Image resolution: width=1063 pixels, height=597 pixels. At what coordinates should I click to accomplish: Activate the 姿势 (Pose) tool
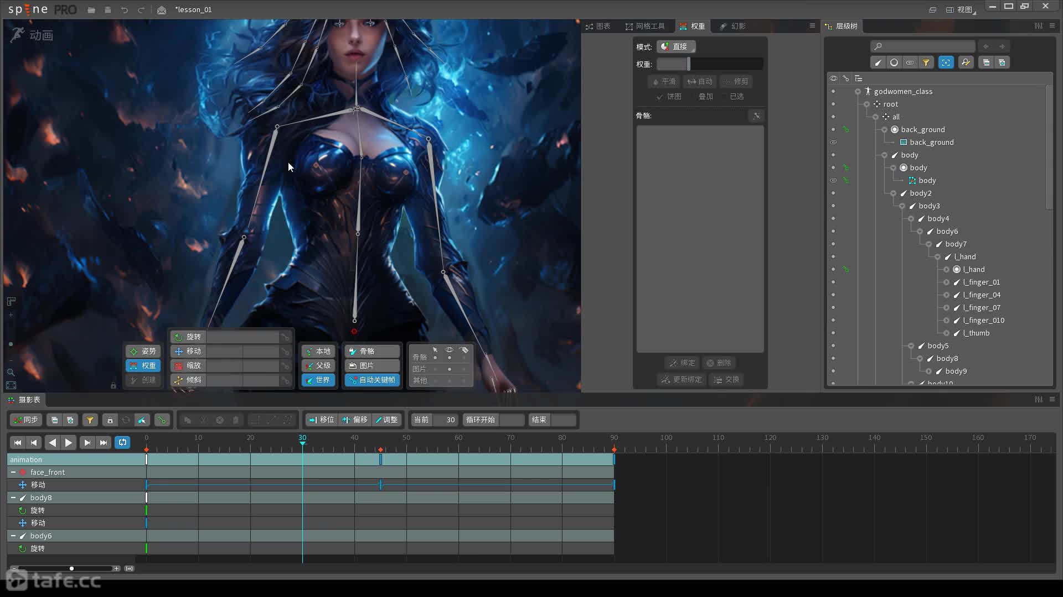(x=143, y=351)
